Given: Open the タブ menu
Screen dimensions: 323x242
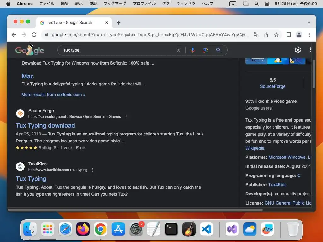Looking at the screenshot, I should (x=166, y=3).
